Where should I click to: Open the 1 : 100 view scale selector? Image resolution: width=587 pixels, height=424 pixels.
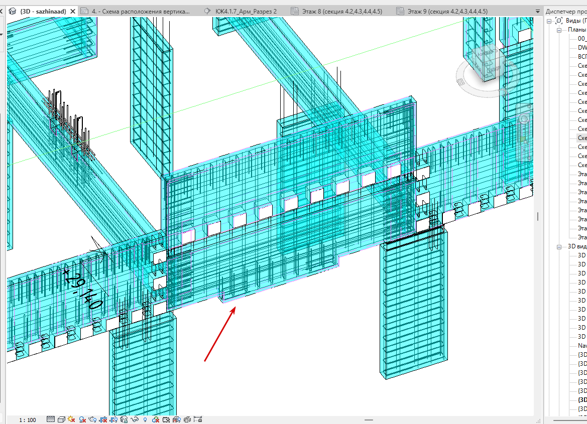[x=27, y=420]
